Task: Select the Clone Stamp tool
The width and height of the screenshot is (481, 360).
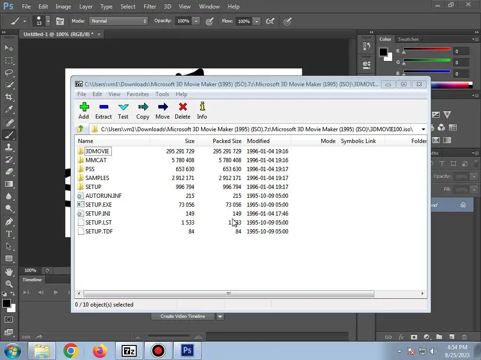Action: 9,147
